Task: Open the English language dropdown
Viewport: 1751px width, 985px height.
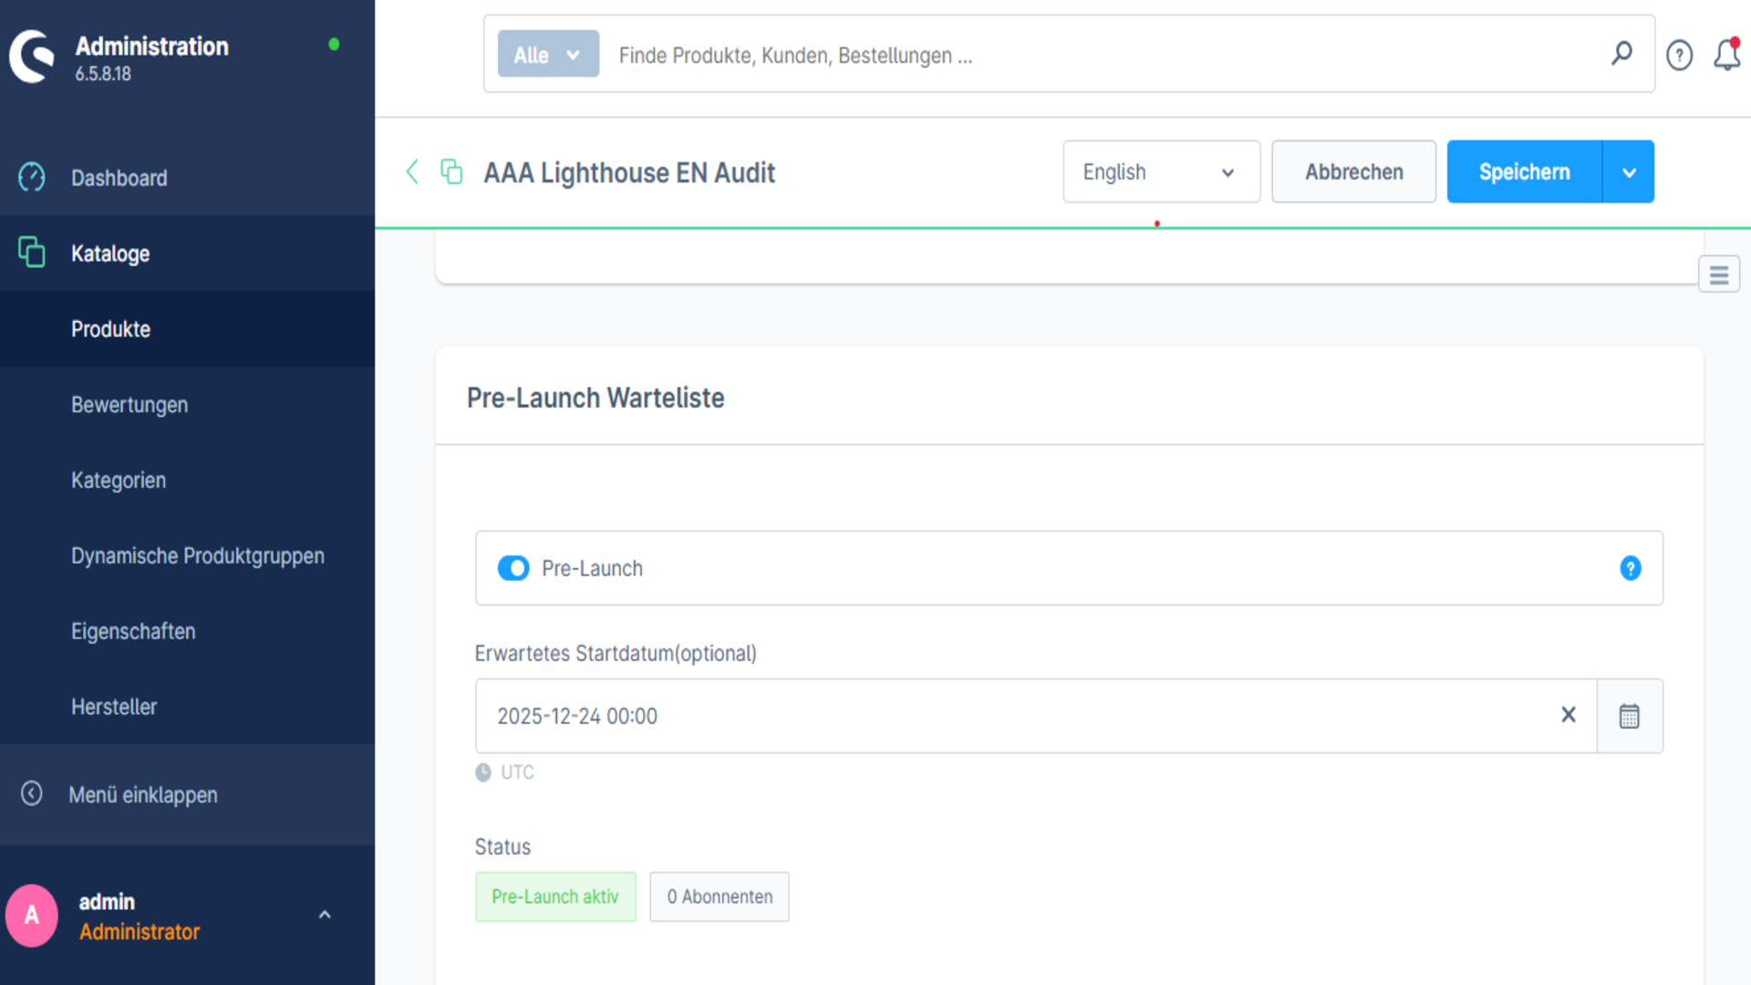Action: 1161,171
